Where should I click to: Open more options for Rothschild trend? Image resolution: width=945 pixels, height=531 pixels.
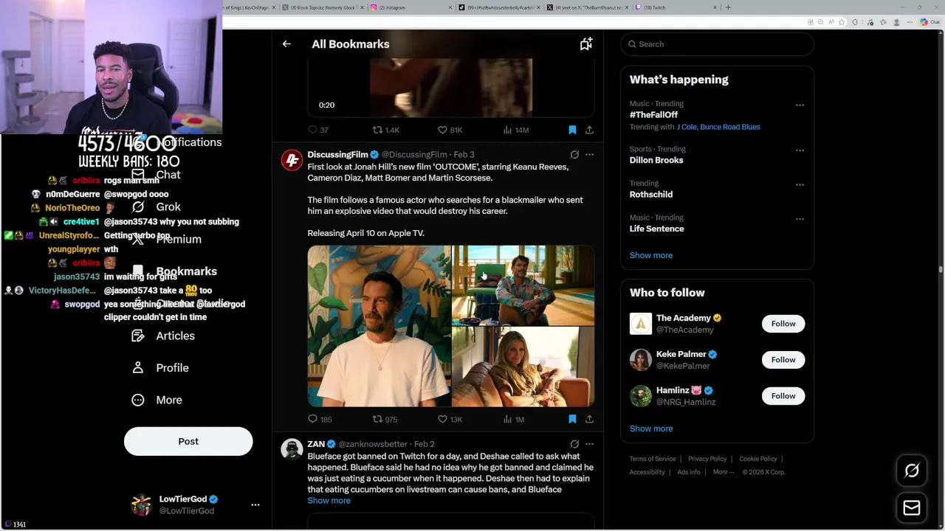click(x=800, y=184)
